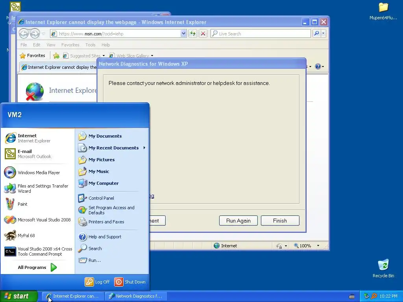Click the Windows Start button
This screenshot has width=403, height=302.
pos(19,296)
